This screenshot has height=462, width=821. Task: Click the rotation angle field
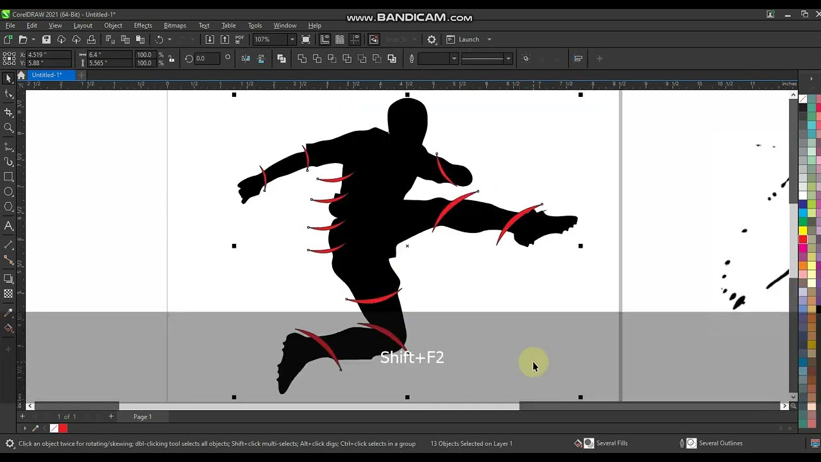(x=207, y=59)
